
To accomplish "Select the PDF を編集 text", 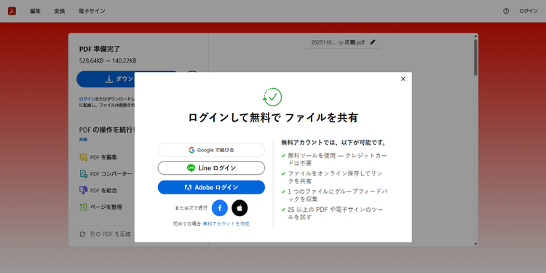I will 103,157.
